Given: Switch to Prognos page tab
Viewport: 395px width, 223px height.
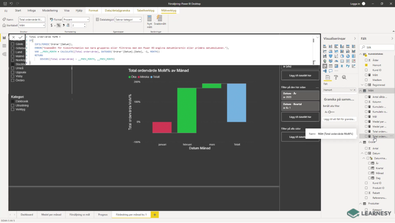Looking at the screenshot, I should (103, 215).
